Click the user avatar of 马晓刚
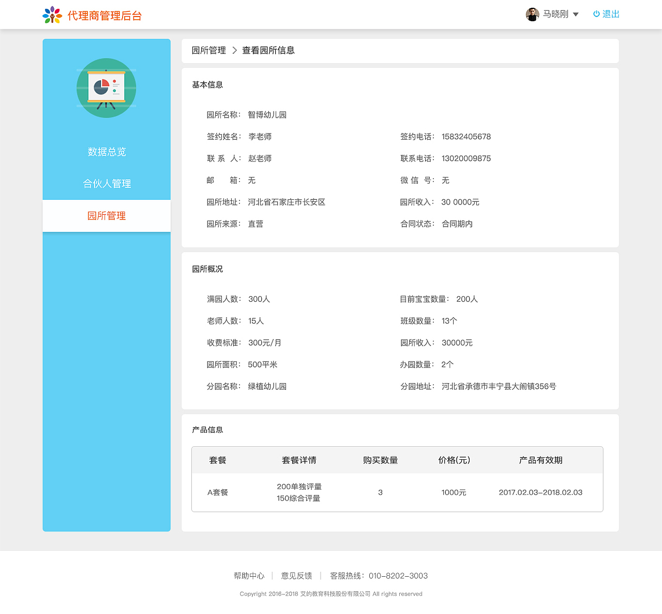The width and height of the screenshot is (662, 614). [x=532, y=14]
